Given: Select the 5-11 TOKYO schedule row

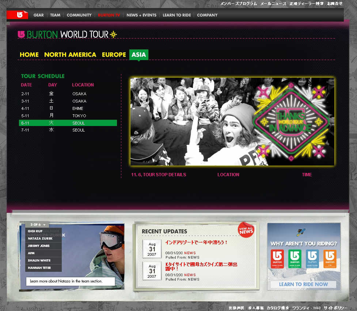Looking at the screenshot, I should pyautogui.click(x=68, y=116).
